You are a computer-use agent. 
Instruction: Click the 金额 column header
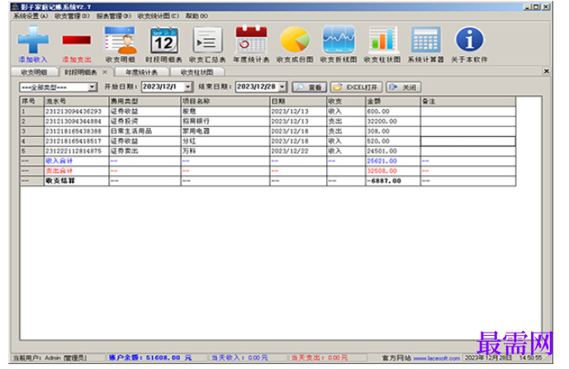pos(392,102)
